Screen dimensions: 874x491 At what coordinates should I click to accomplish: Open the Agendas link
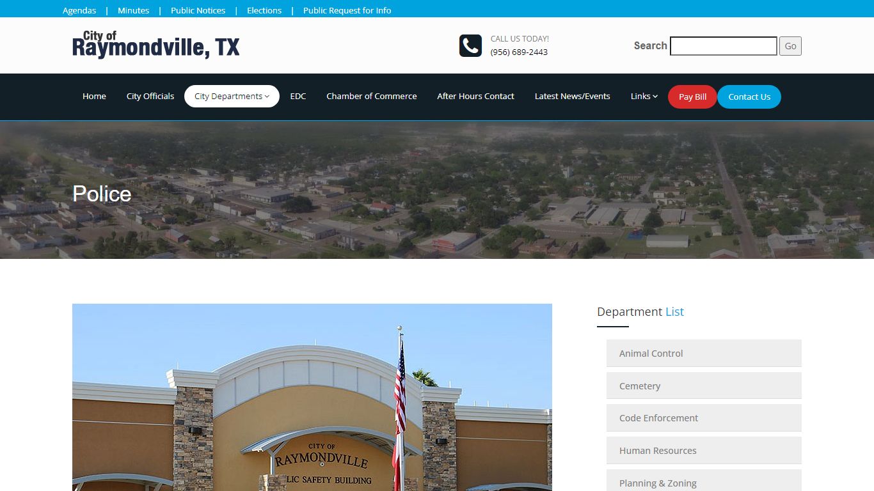pyautogui.click(x=79, y=10)
